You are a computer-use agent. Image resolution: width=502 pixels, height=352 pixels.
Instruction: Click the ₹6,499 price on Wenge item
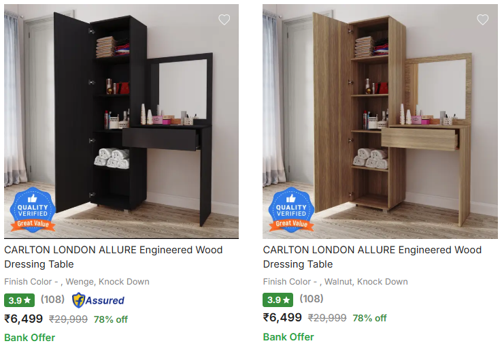(x=23, y=319)
